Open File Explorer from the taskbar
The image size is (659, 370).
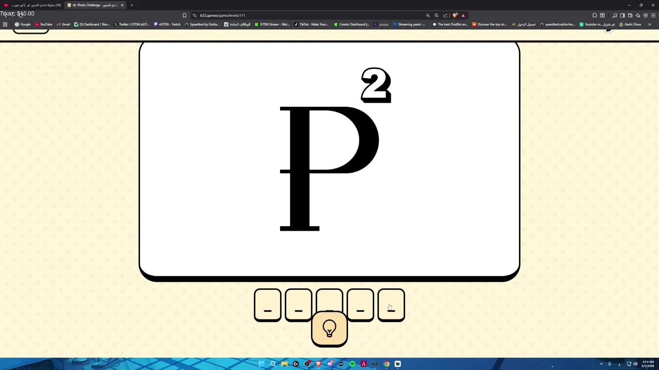click(284, 364)
